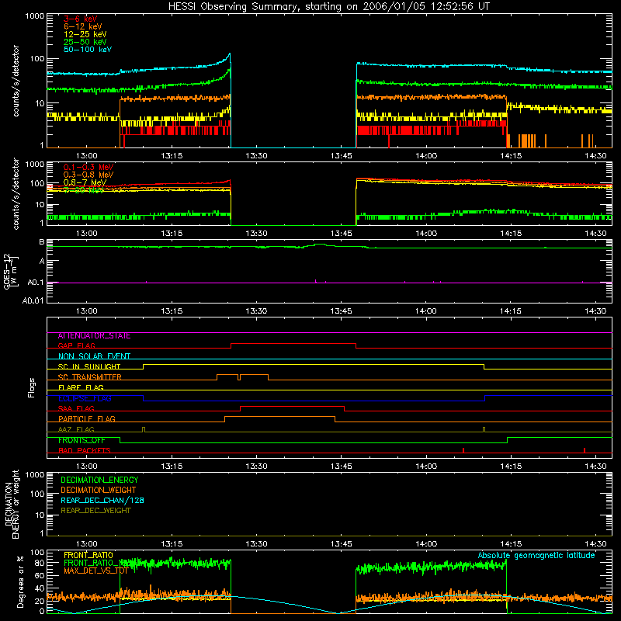Click the SAA_FLAG label
The width and height of the screenshot is (621, 621).
(x=76, y=408)
